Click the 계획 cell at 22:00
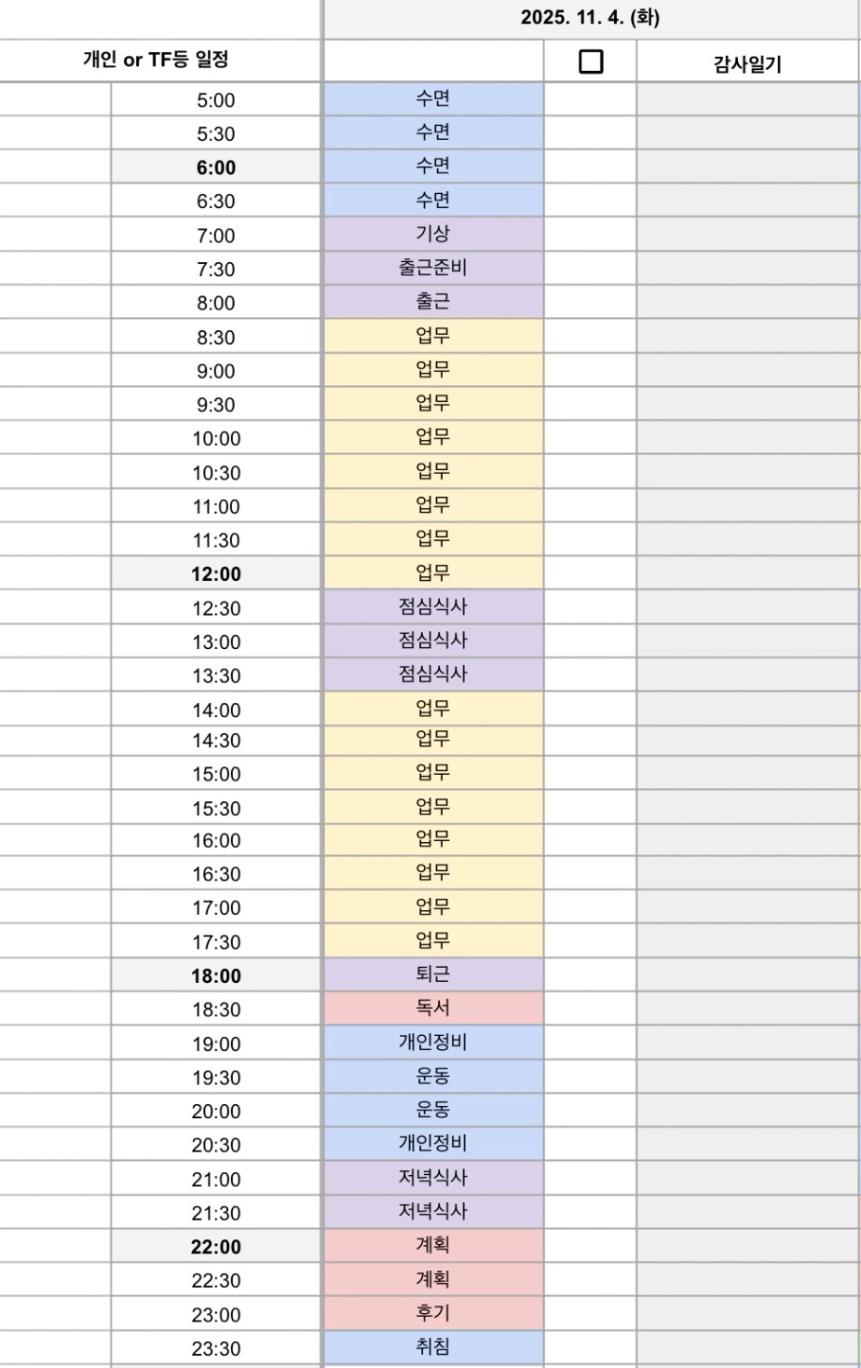The image size is (861, 1368). (433, 1245)
